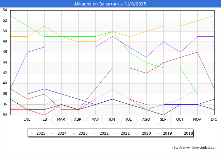Open the foro-ciudad.com link
This screenshot has width=221, height=153.
click(195, 148)
